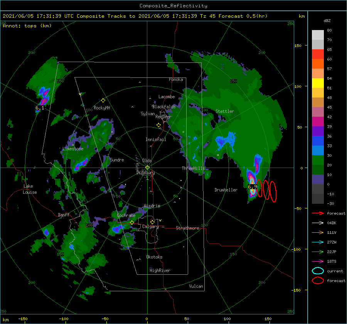This screenshot has height=324, width=347.
Task: Click the Cochrane city label
Action: [x=126, y=215]
